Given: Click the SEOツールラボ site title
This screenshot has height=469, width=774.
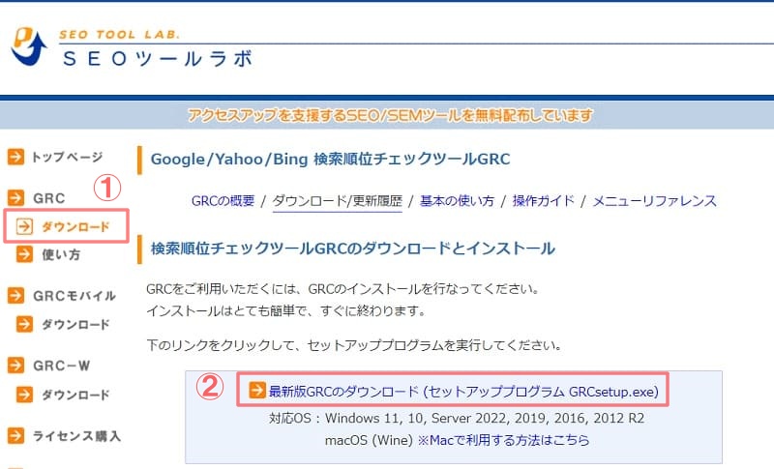Looking at the screenshot, I should 158,58.
